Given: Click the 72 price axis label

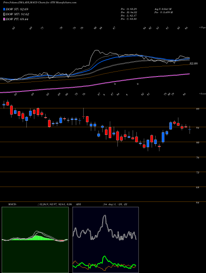Looking at the screenshot, I should [198, 173].
